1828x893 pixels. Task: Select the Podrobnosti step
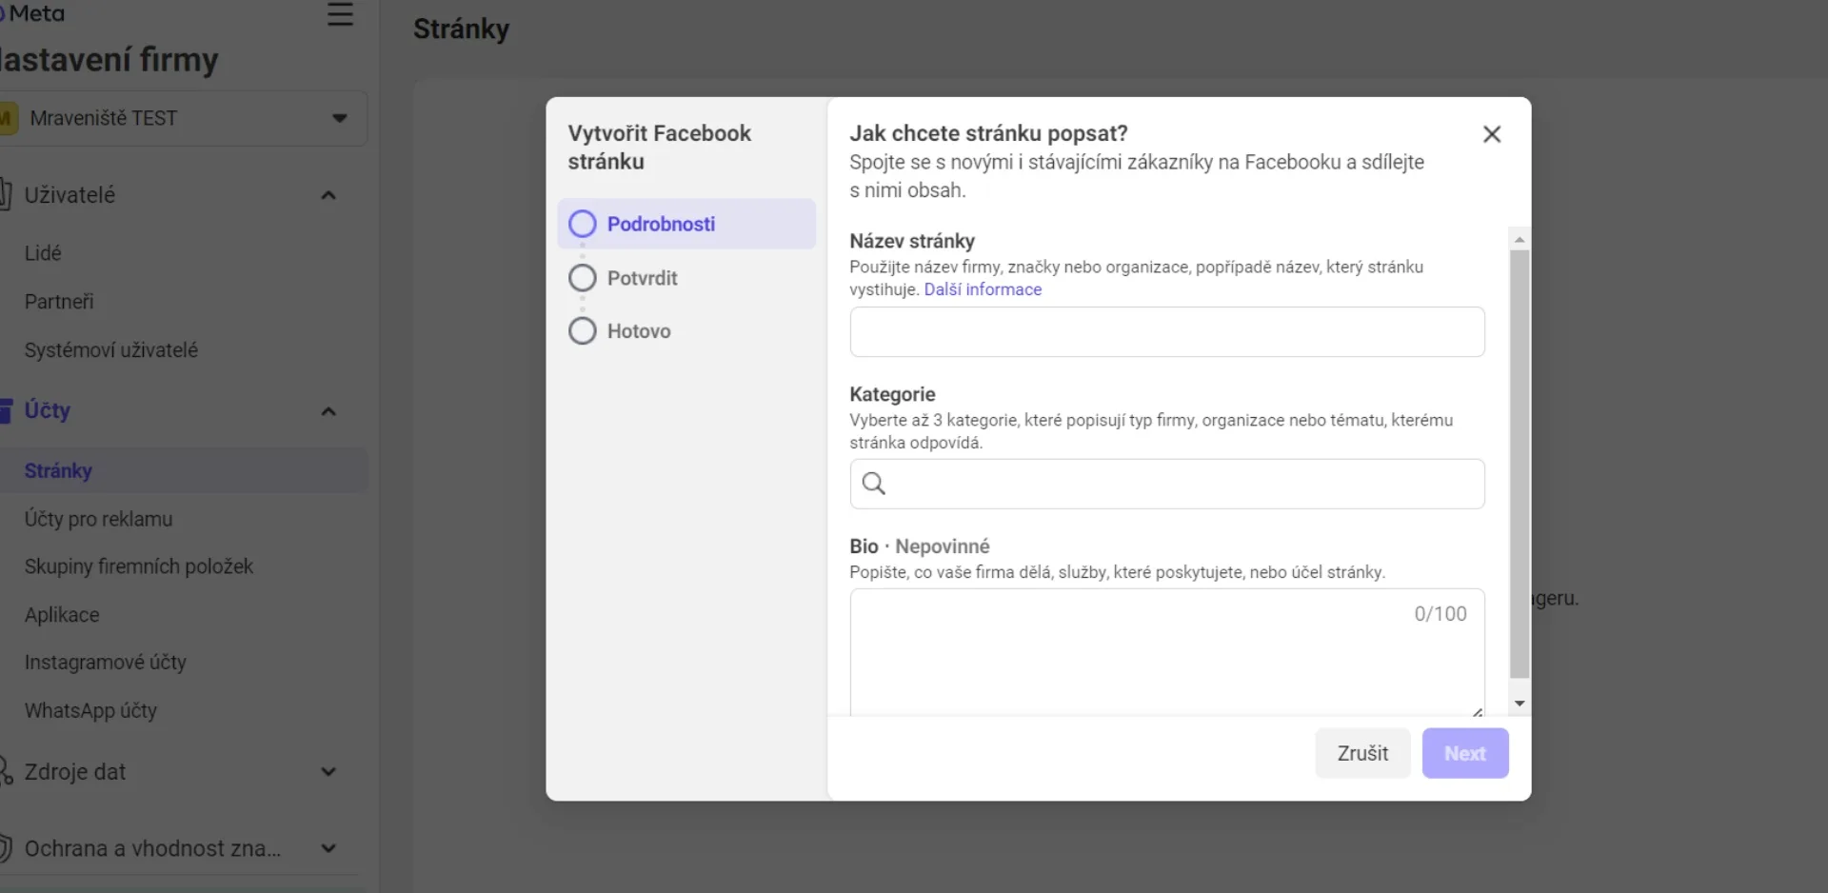686,224
